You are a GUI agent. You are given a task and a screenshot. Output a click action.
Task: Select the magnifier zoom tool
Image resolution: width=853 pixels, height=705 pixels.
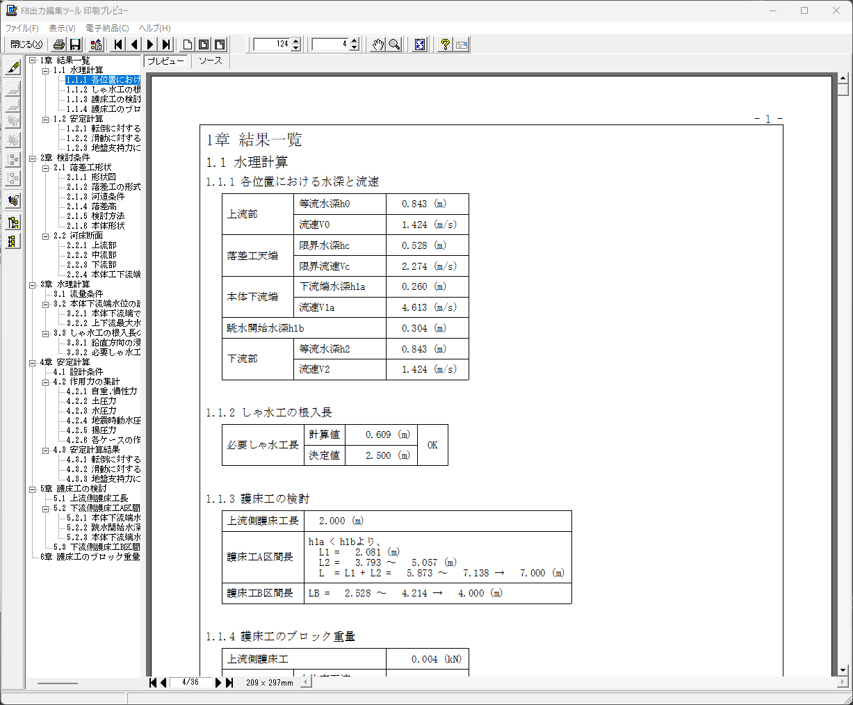(x=394, y=44)
